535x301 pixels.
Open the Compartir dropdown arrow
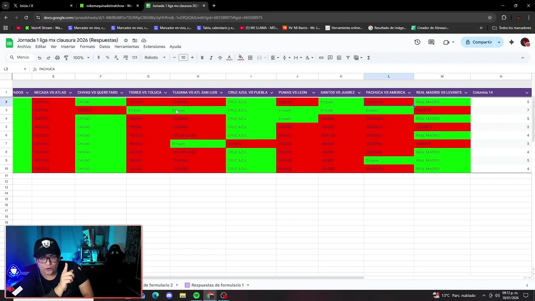[499, 42]
